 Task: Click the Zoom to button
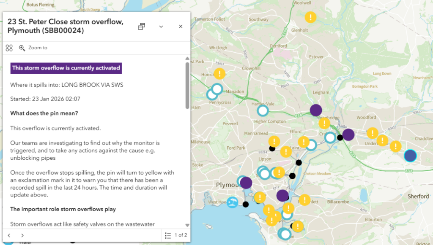tap(33, 48)
